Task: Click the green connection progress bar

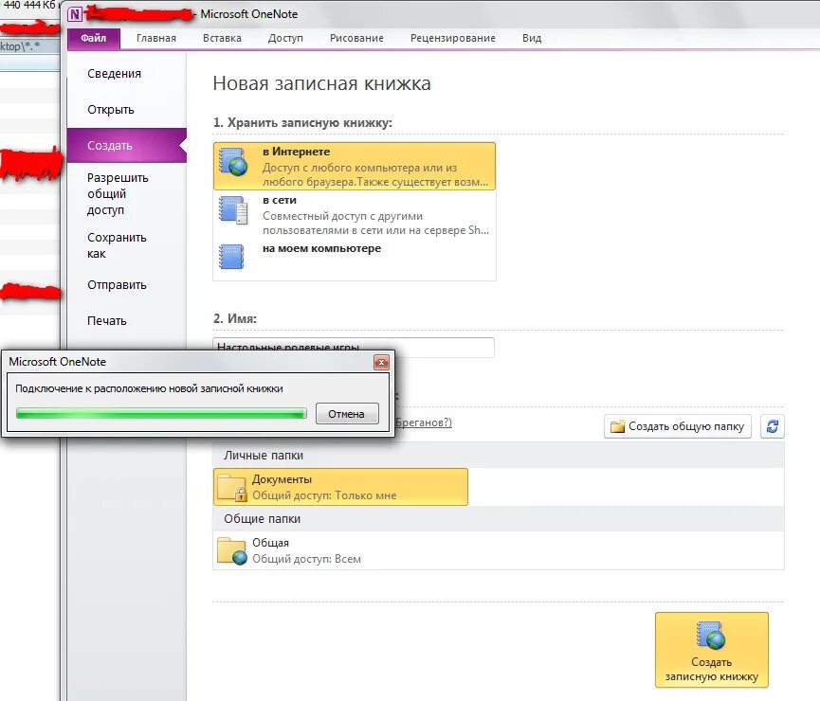Action: (x=161, y=413)
